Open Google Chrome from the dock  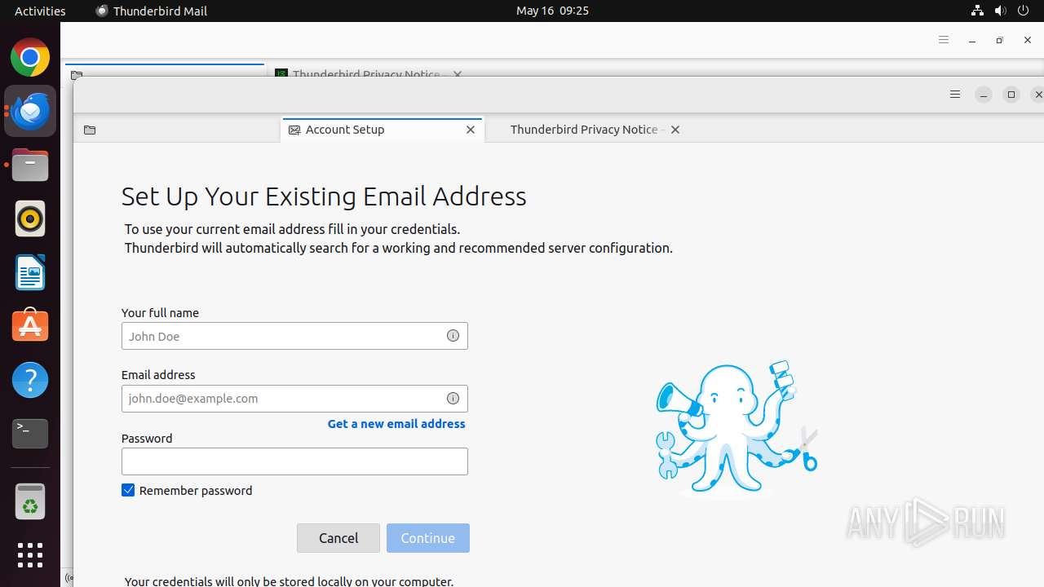[30, 58]
